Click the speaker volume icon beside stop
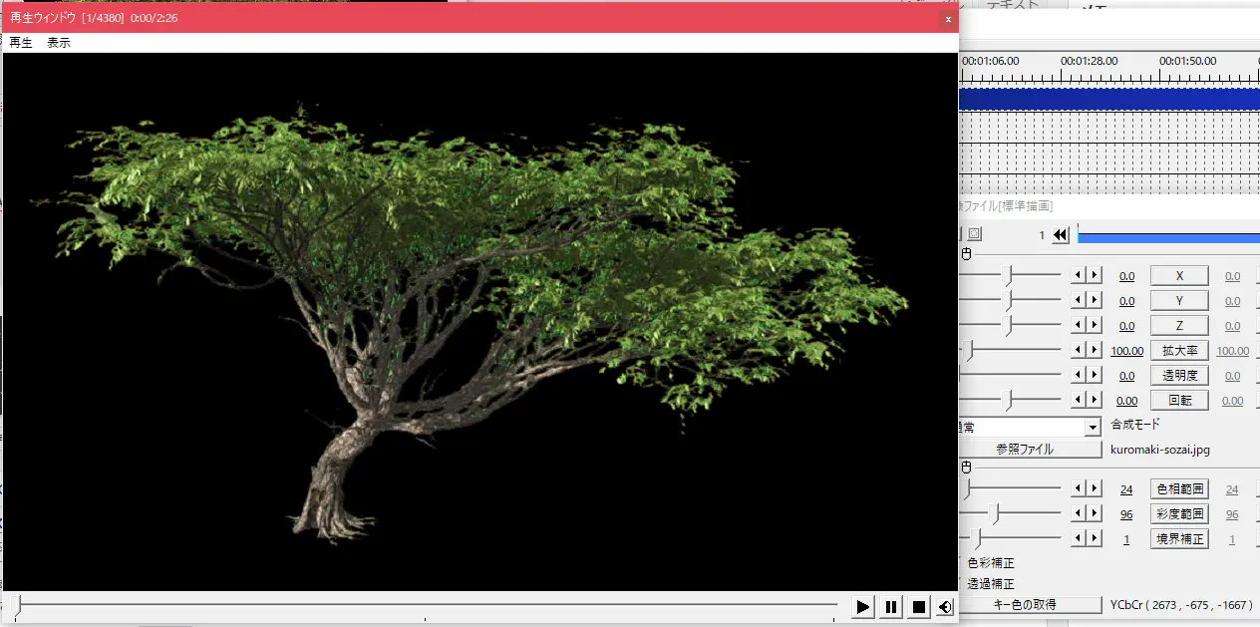Viewport: 1260px width, 627px height. (945, 606)
